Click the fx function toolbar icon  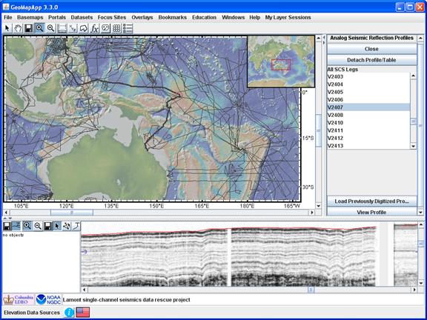[94, 28]
